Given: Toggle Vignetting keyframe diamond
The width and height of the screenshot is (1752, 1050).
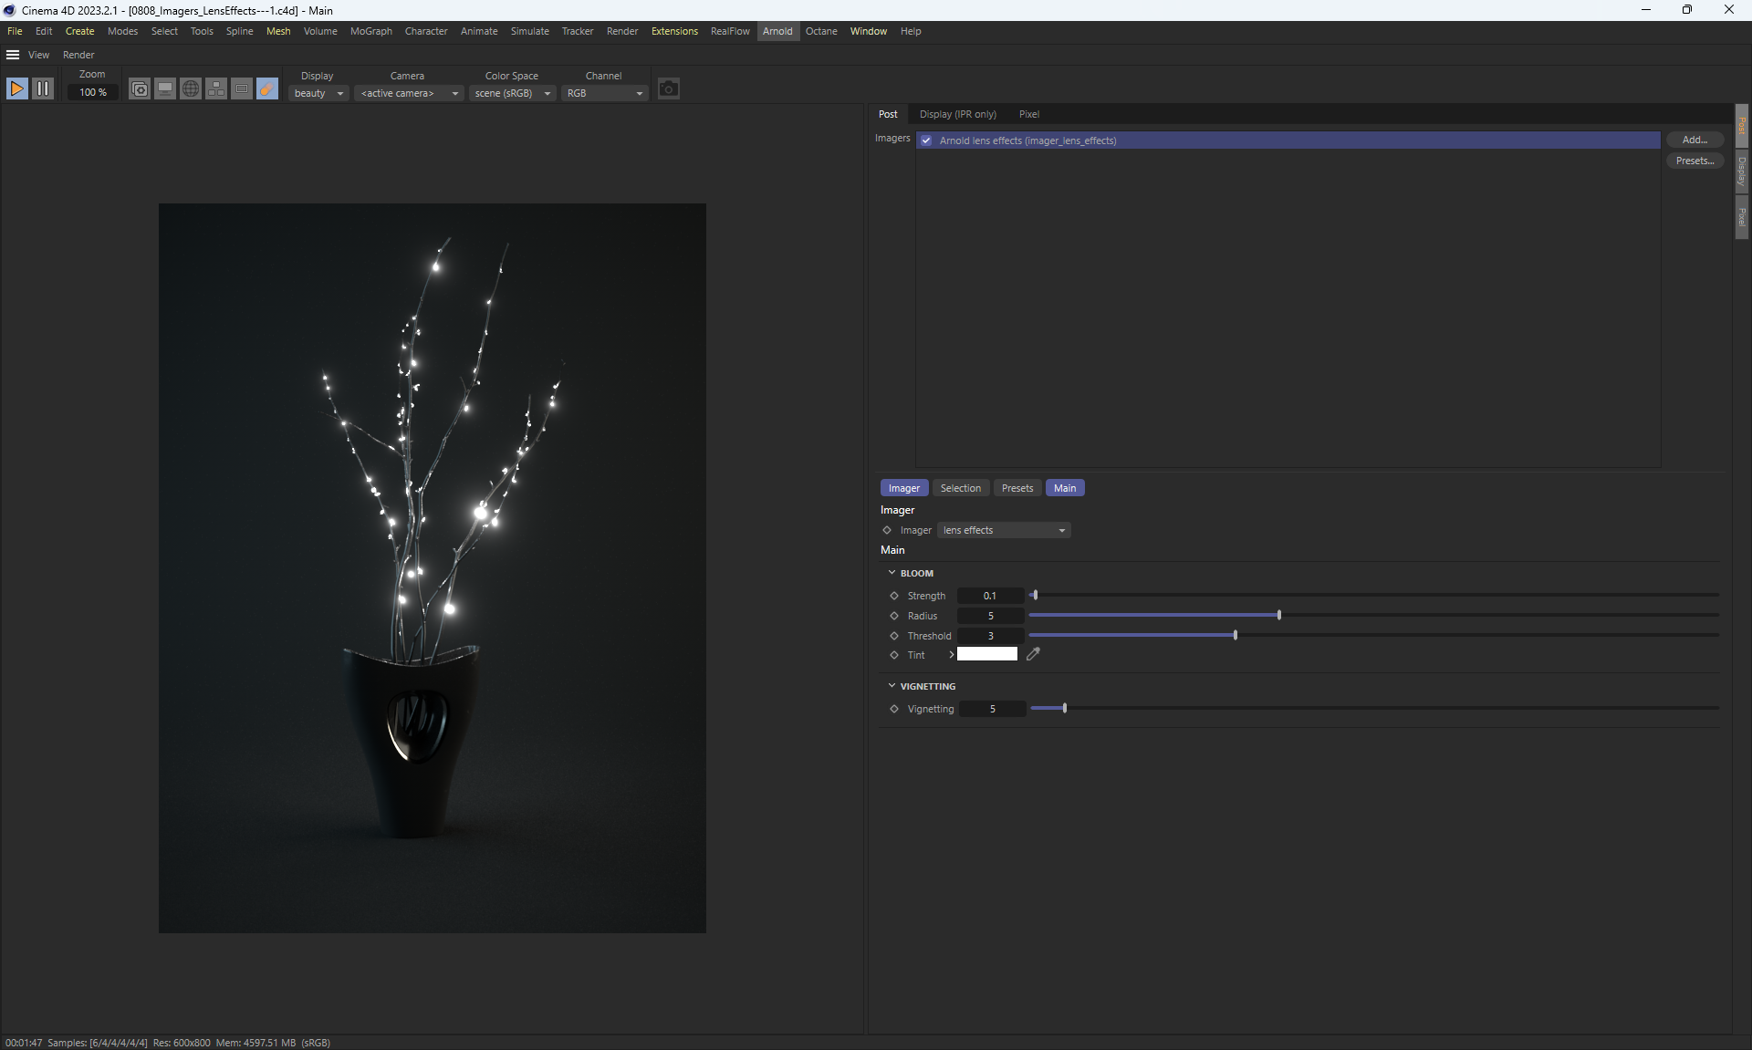Looking at the screenshot, I should tap(894, 709).
